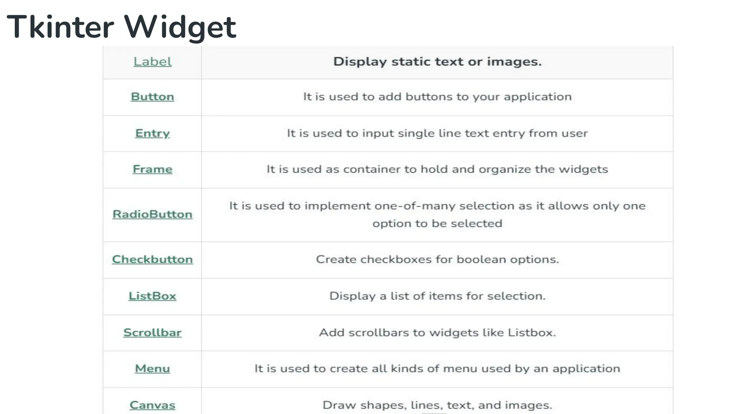Follow the Entry widget link
Image resolution: width=736 pixels, height=414 pixels.
152,133
